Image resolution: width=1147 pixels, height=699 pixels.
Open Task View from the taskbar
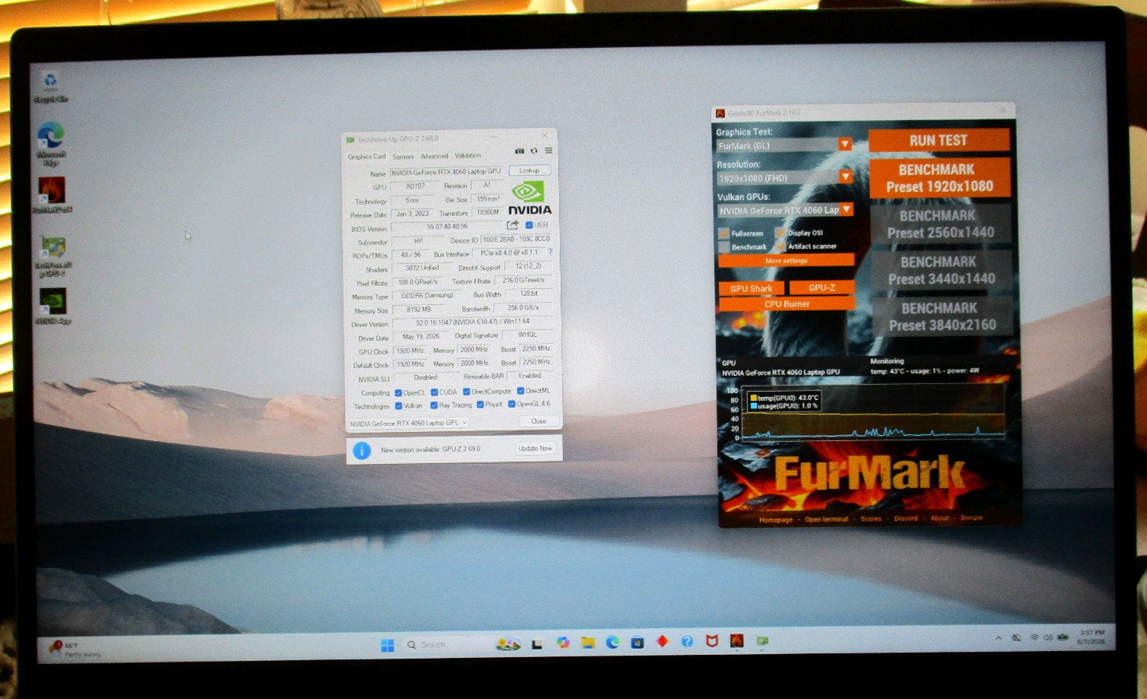[x=537, y=644]
